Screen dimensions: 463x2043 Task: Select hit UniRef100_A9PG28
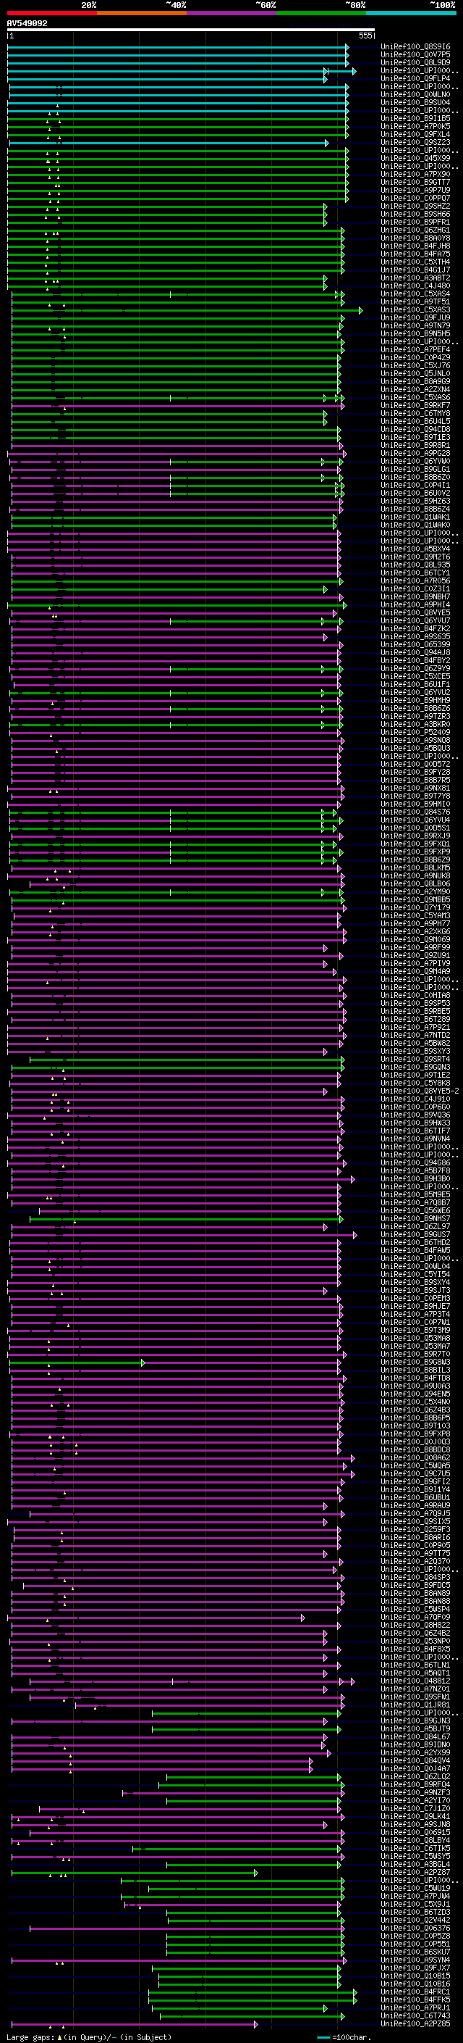415,454
